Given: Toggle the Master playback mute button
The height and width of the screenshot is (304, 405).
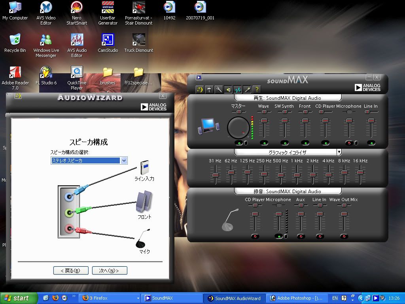Looking at the screenshot, I should 239,143.
